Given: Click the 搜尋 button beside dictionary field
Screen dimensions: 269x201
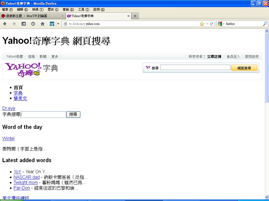Looking at the screenshot, I should [73, 114].
